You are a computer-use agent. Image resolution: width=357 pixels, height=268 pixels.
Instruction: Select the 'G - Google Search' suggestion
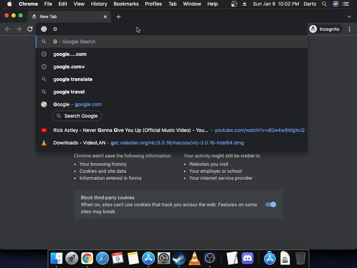172,42
